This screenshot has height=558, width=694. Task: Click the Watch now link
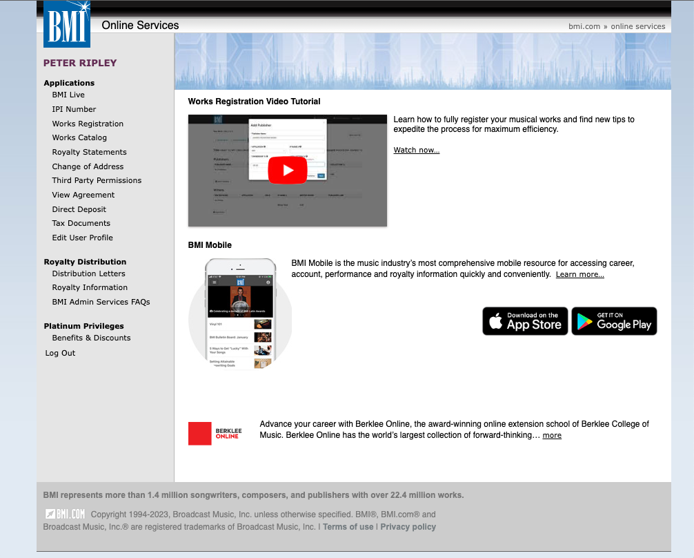coord(416,150)
